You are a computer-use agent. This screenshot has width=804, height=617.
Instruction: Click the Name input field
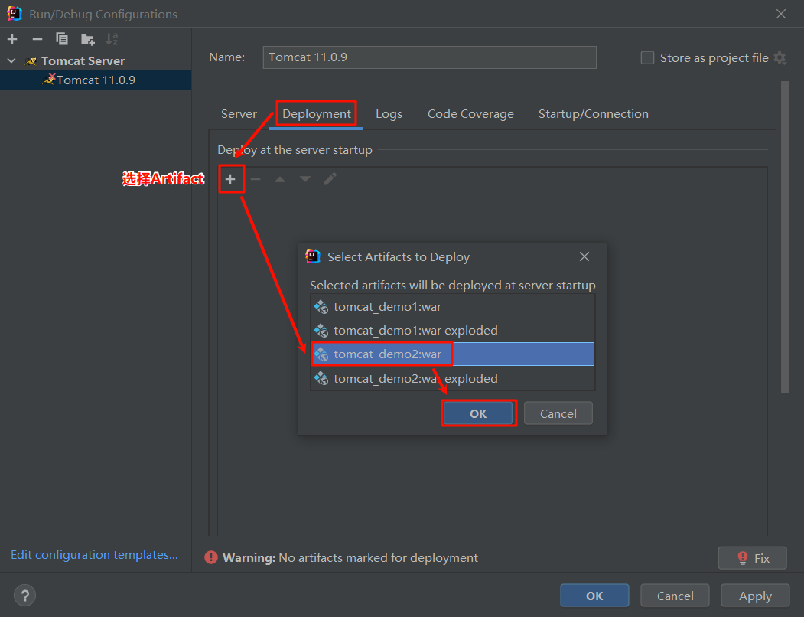click(x=429, y=57)
